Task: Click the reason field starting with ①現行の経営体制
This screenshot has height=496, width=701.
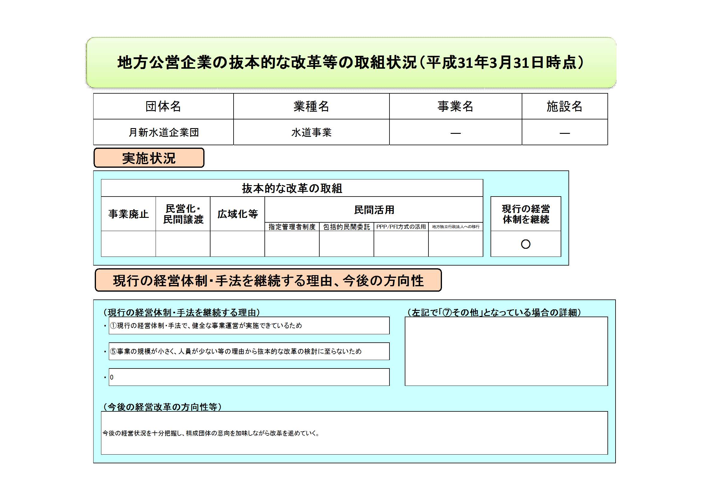Action: click(249, 326)
